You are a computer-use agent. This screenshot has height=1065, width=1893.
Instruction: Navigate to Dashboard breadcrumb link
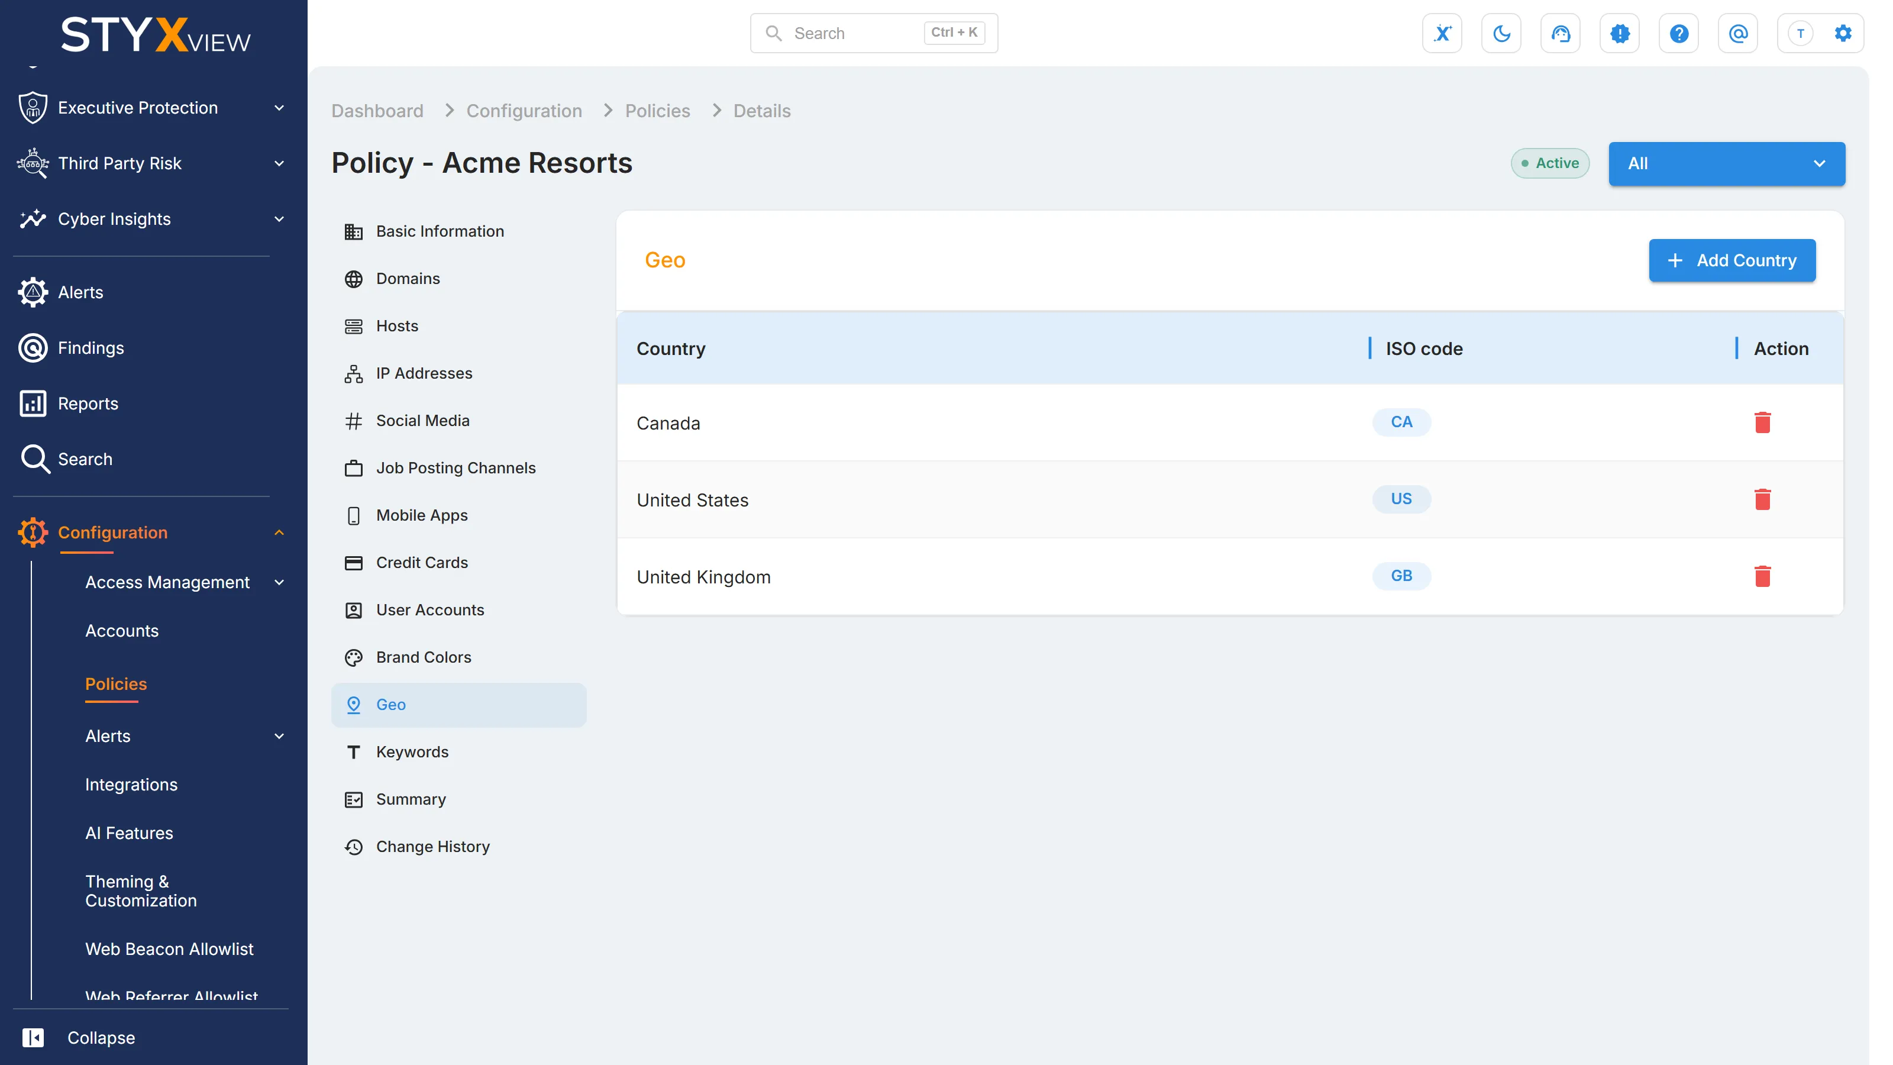tap(377, 111)
